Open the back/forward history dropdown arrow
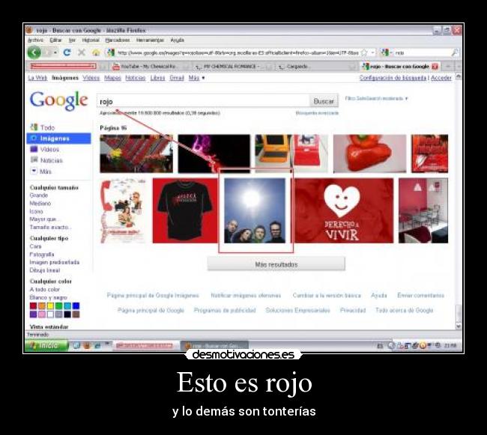 click(x=55, y=52)
